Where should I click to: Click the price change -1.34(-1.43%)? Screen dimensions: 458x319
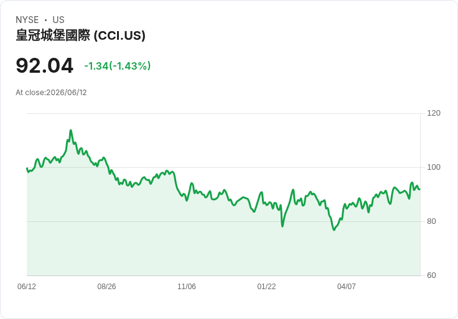click(118, 66)
